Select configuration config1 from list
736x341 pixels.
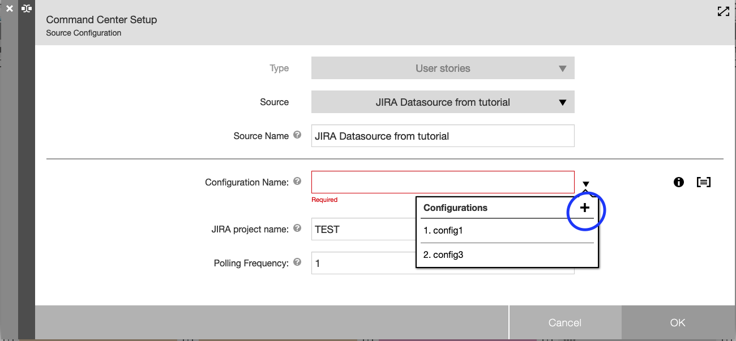[507, 231]
